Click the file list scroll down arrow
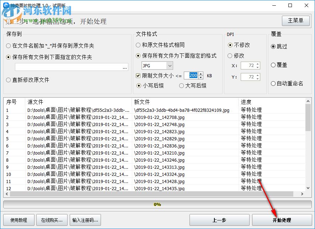This screenshot has height=229, width=315. 308,188
